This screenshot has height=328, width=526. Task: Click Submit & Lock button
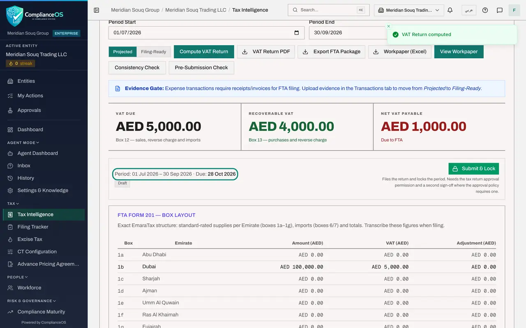pos(474,169)
